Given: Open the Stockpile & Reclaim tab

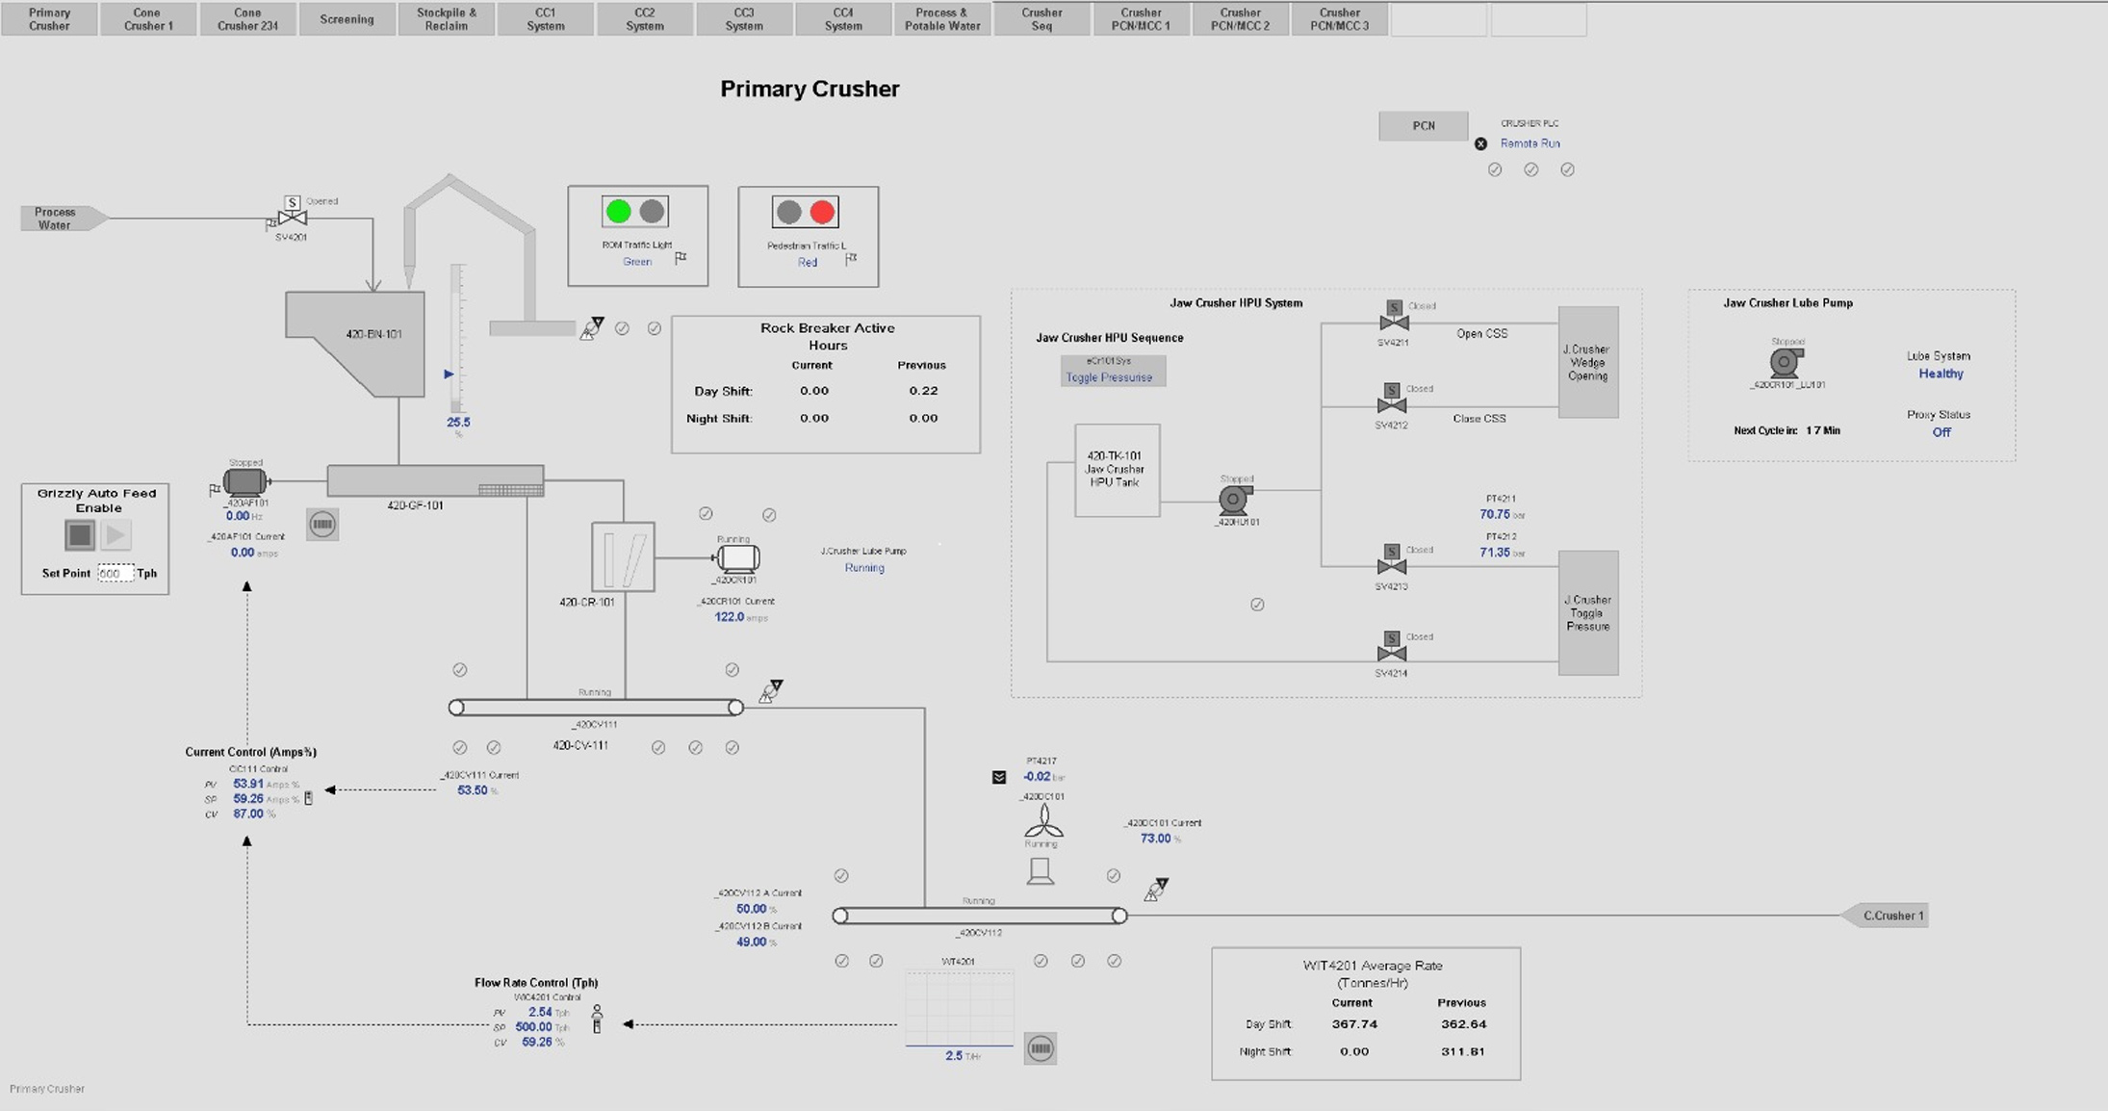Looking at the screenshot, I should pos(446,19).
